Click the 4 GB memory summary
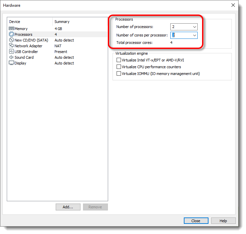Image resolution: width=246 pixels, height=234 pixels. pyautogui.click(x=58, y=29)
